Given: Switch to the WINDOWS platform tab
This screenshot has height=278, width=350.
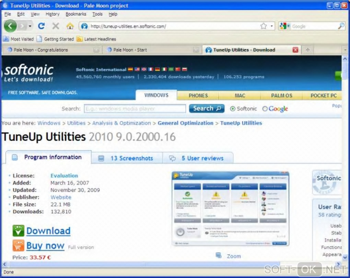Looking at the screenshot, I should (156, 95).
